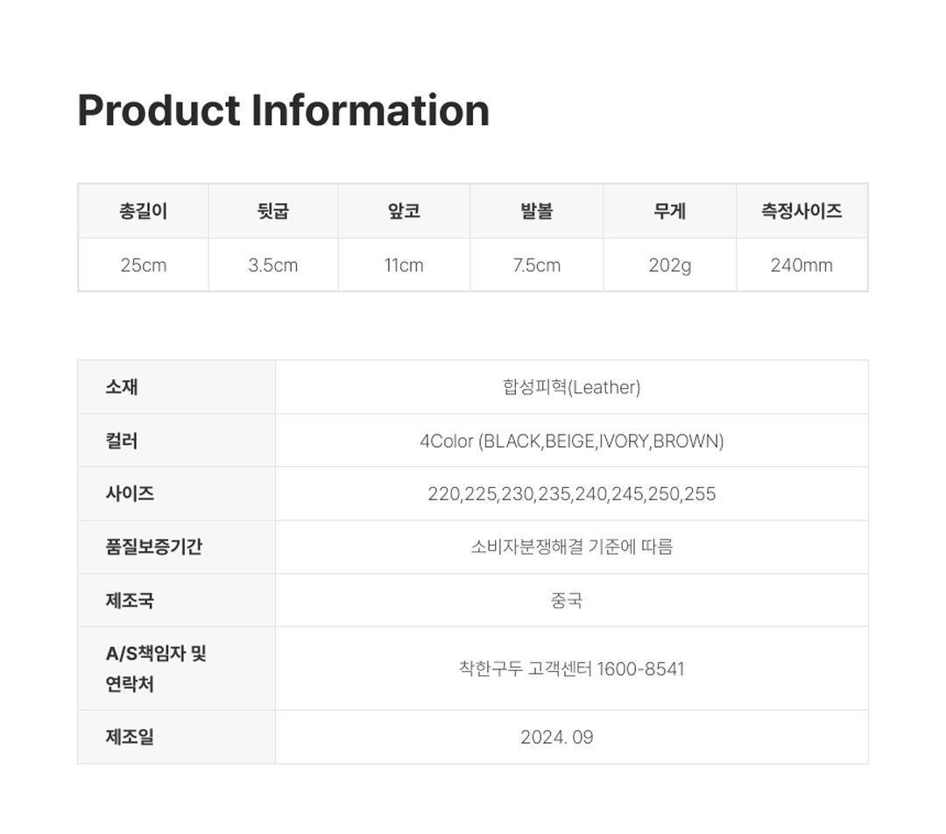Select the 202g weight value
The height and width of the screenshot is (834, 946).
(x=669, y=265)
